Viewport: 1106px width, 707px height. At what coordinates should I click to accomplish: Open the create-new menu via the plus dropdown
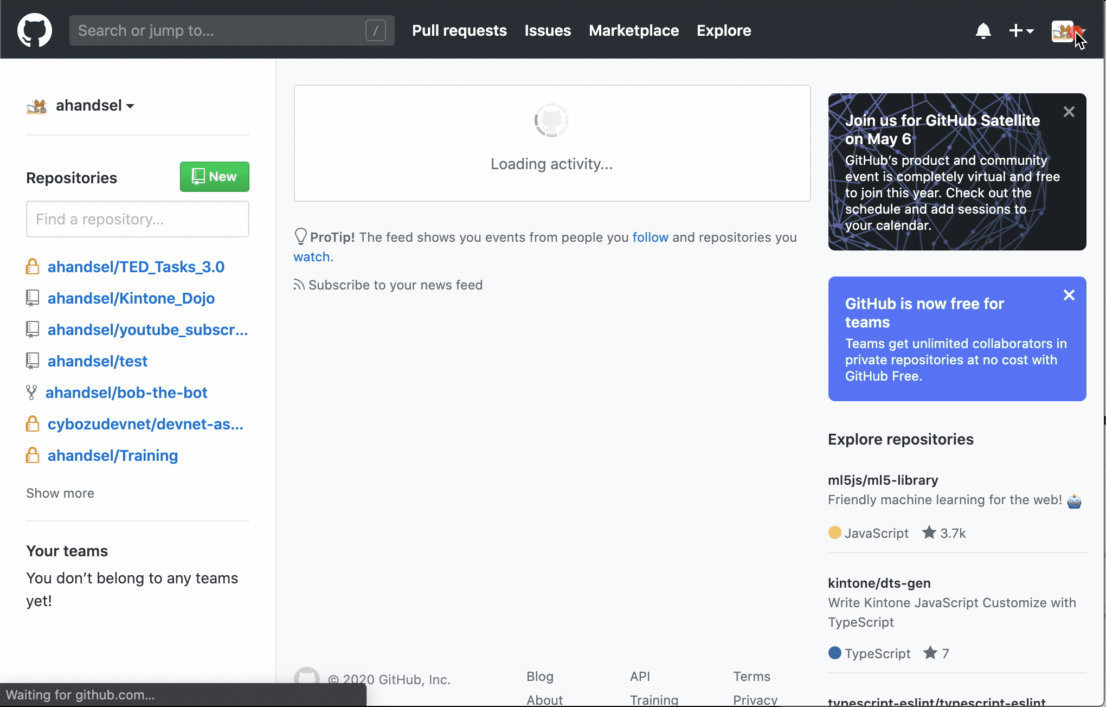tap(1021, 31)
